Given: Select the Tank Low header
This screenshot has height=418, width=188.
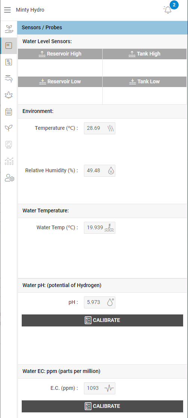Looking at the screenshot, I should [145, 81].
